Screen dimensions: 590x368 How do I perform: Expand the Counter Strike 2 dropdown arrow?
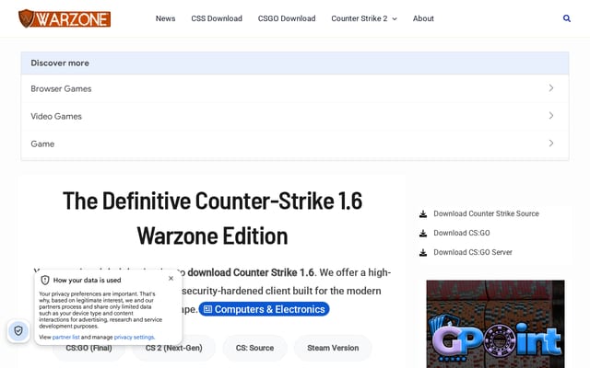pyautogui.click(x=395, y=18)
